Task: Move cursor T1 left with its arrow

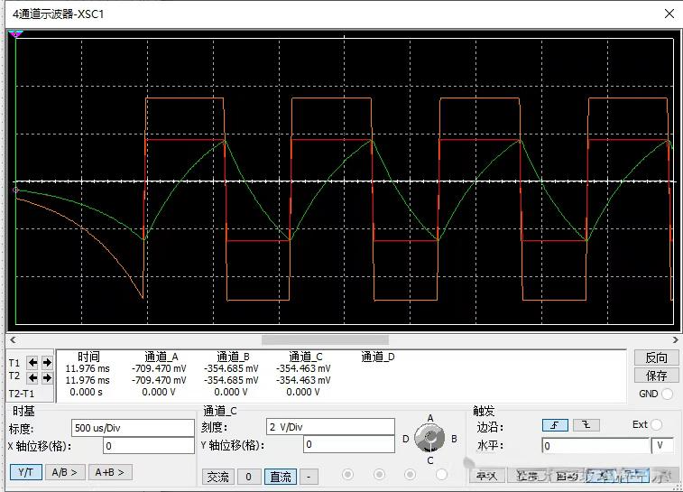Action: click(32, 362)
